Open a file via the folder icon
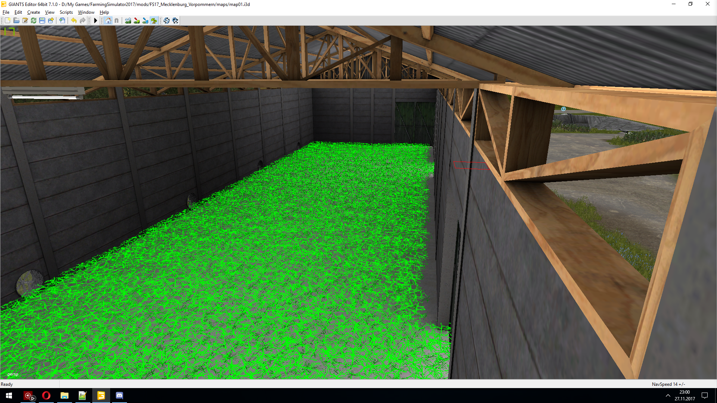Image resolution: width=717 pixels, height=403 pixels. (16, 21)
